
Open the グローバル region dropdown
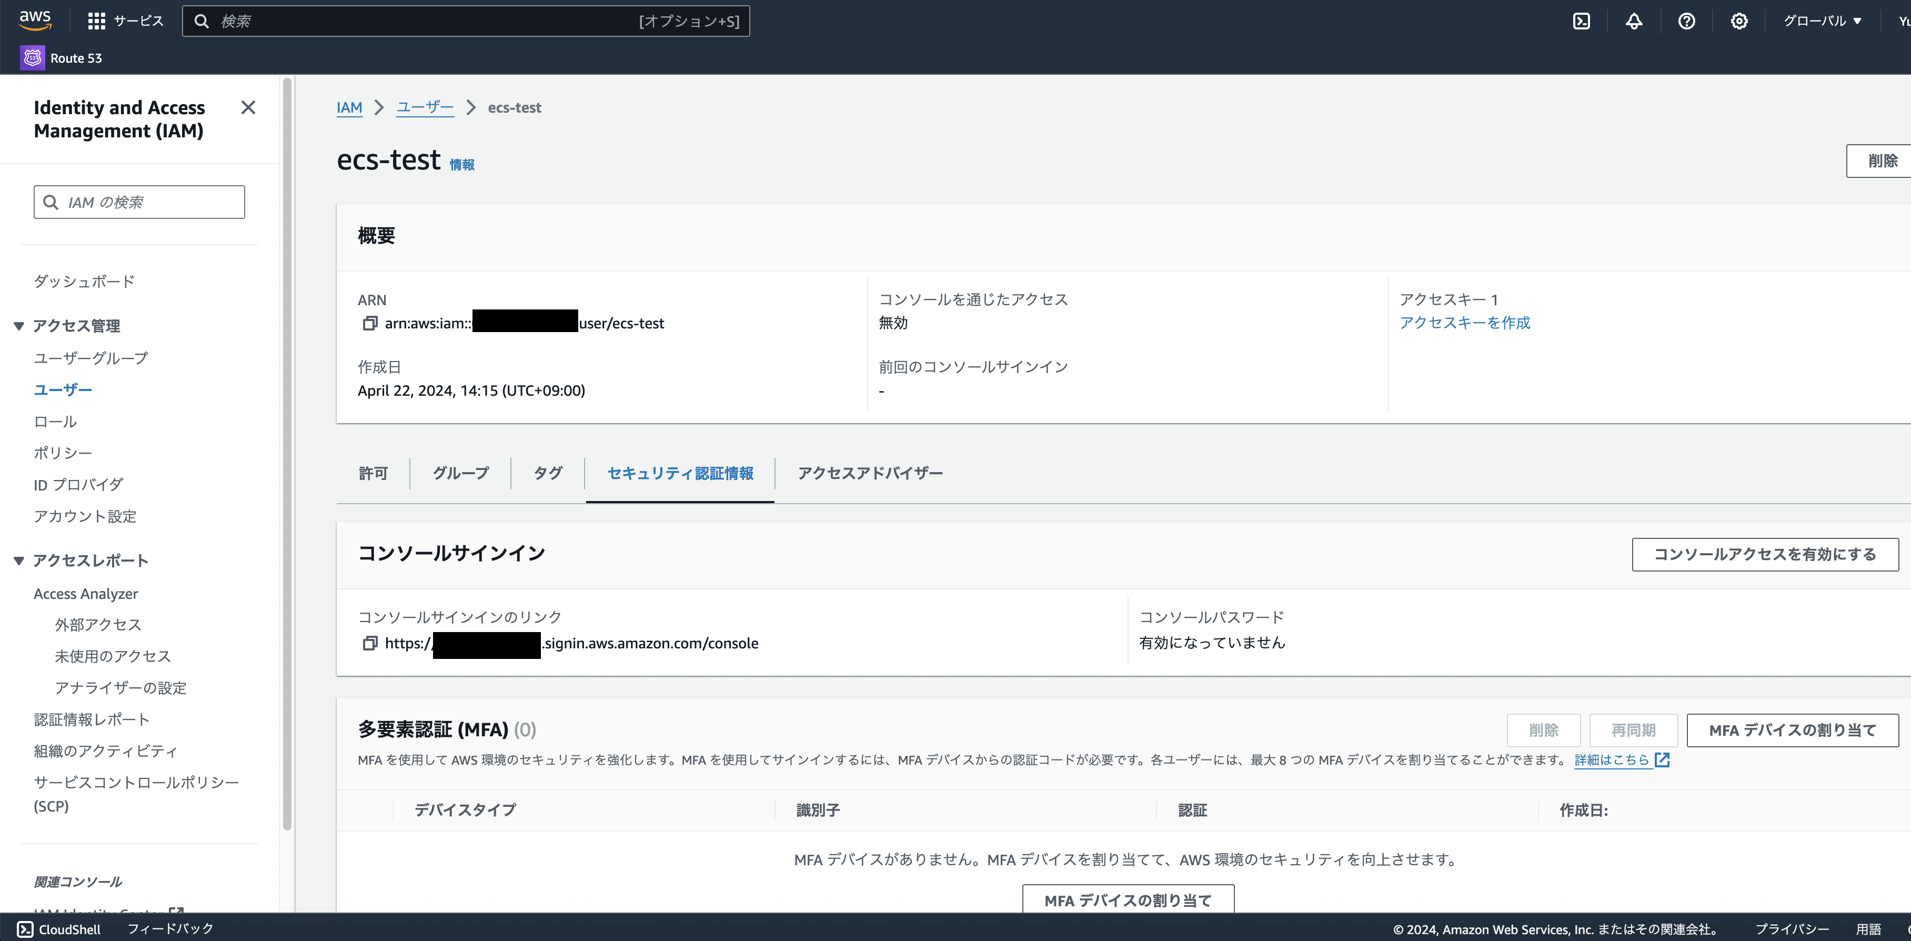(1823, 21)
